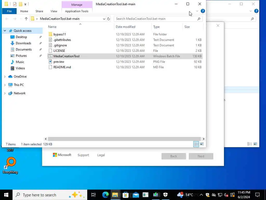Launch Microsoft Edge from taskbar
The width and height of the screenshot is (266, 200).
[x=105, y=195]
